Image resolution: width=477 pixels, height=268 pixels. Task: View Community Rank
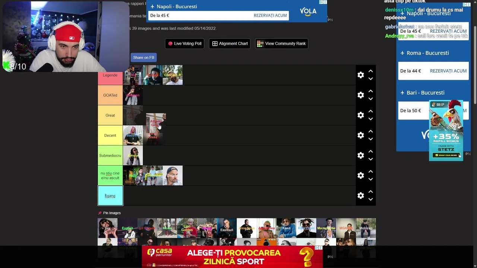[x=281, y=44]
